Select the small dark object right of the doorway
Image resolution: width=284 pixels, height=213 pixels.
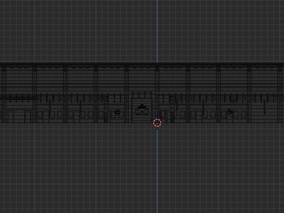(x=230, y=112)
